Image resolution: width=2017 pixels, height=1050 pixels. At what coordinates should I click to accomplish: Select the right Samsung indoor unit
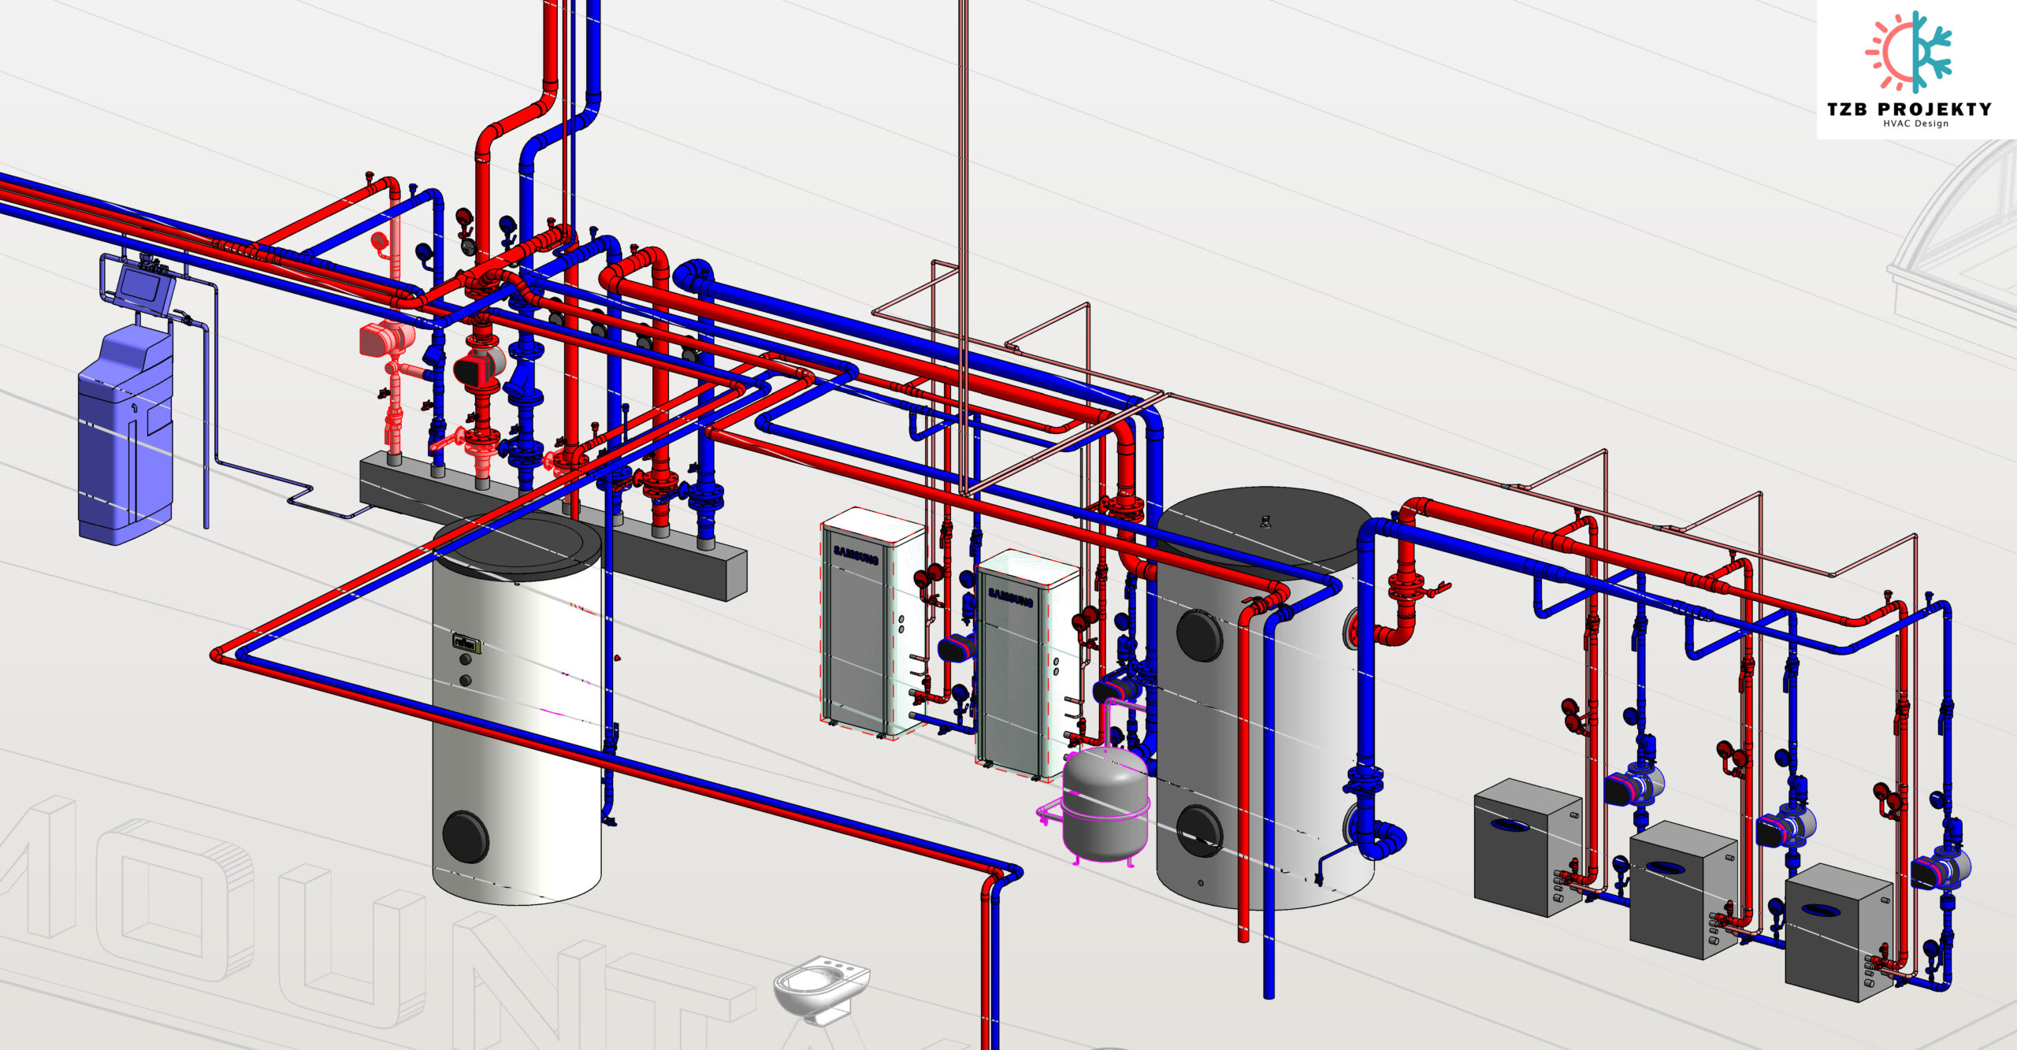click(1027, 666)
